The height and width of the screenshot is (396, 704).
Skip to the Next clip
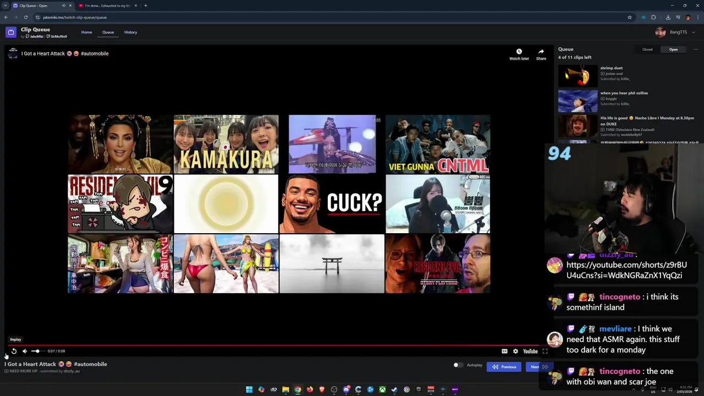[x=539, y=367]
